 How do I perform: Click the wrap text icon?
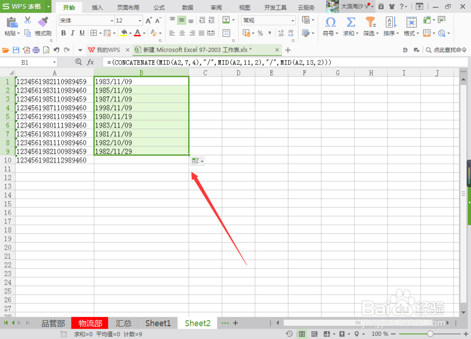pyautogui.click(x=226, y=33)
